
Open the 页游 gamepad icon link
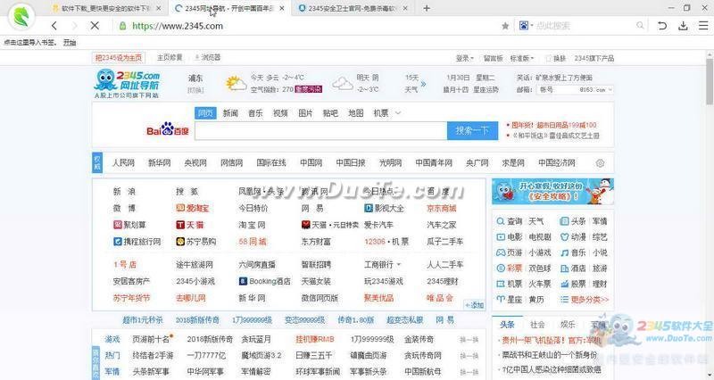click(x=501, y=252)
